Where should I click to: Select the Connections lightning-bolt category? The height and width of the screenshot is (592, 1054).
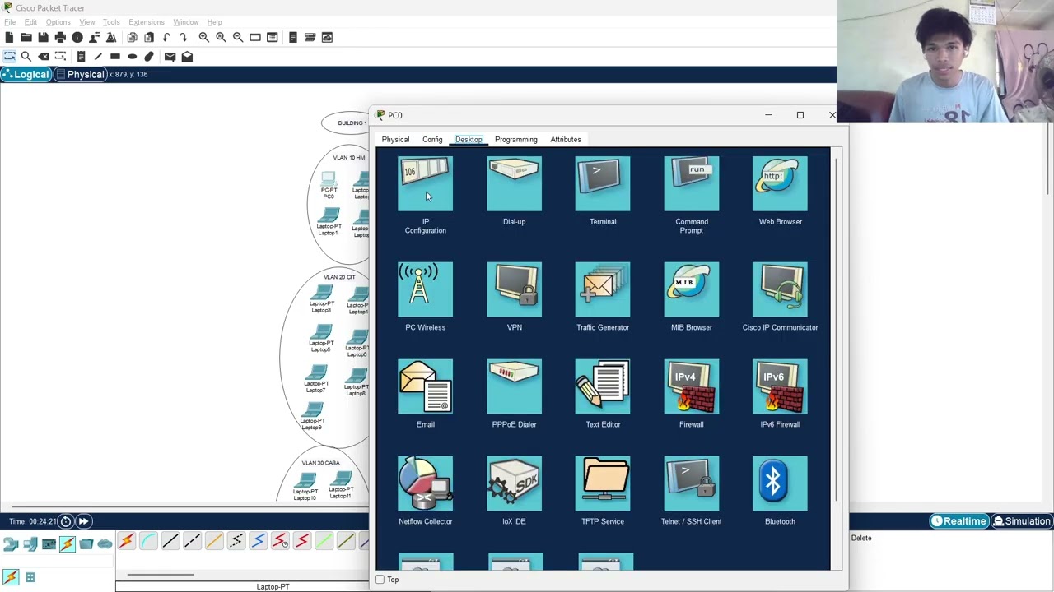click(x=68, y=543)
